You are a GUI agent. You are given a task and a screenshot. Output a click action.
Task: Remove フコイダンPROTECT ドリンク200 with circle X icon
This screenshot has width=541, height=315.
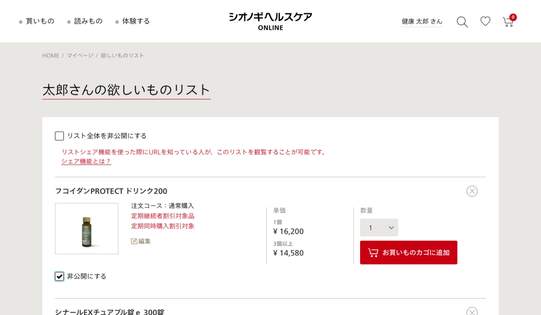(472, 191)
